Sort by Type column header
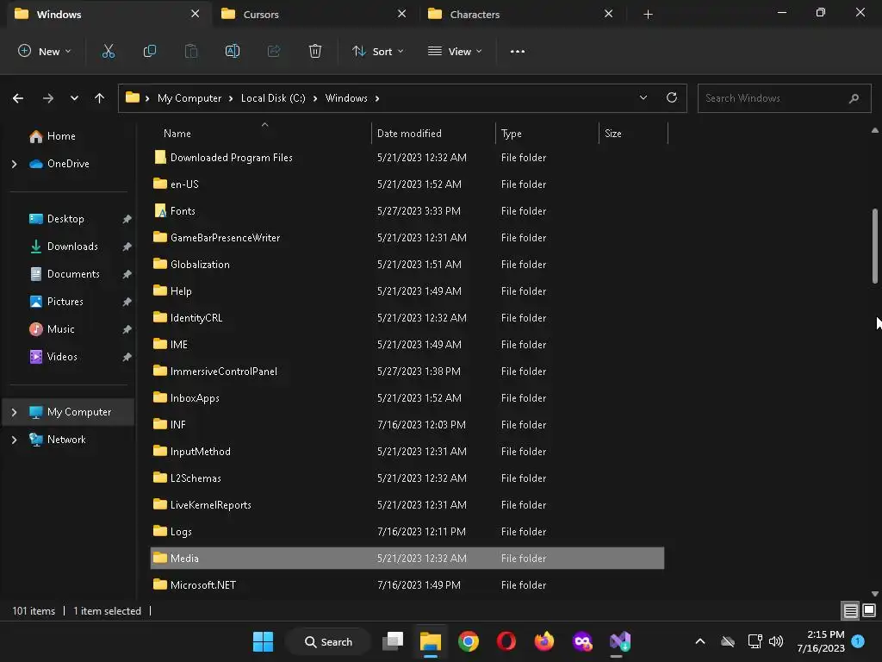The height and width of the screenshot is (662, 882). pyautogui.click(x=547, y=134)
